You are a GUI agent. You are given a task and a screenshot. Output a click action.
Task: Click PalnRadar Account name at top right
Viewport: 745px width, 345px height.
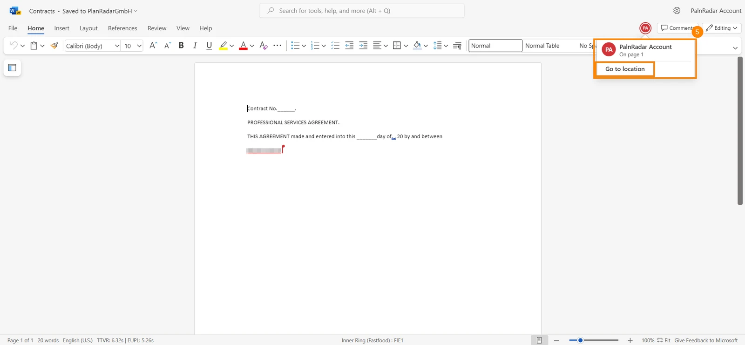(716, 11)
